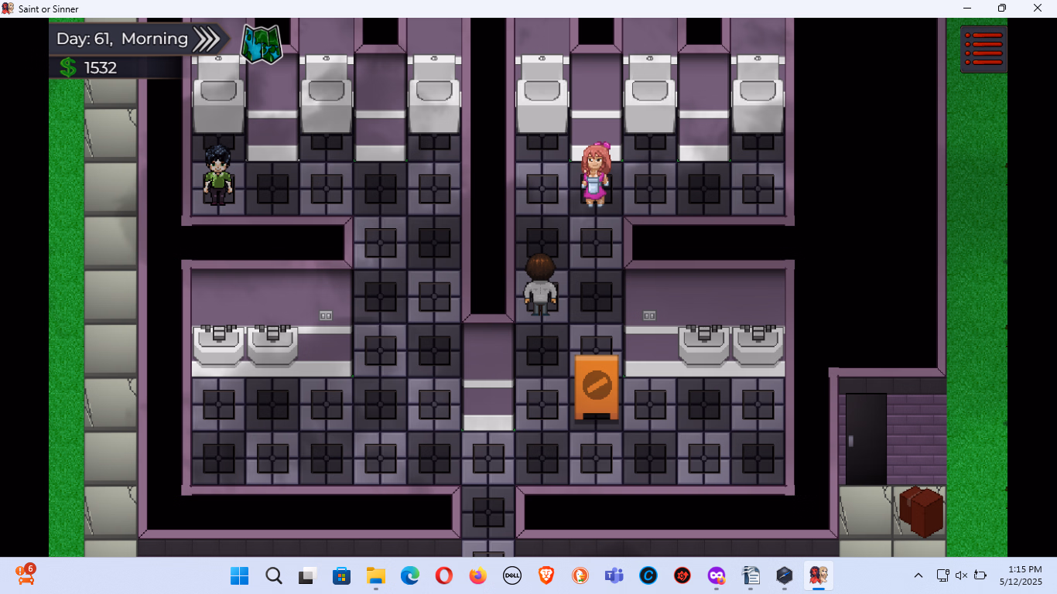Click the skip-time triple arrow
This screenshot has height=594, width=1057.
207,39
